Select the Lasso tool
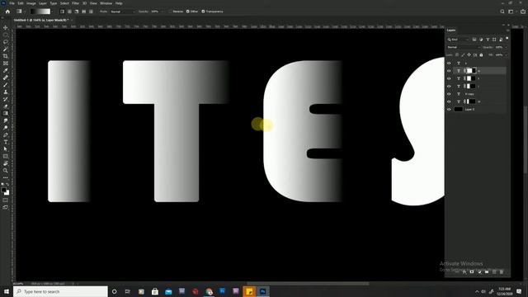 [x=6, y=42]
